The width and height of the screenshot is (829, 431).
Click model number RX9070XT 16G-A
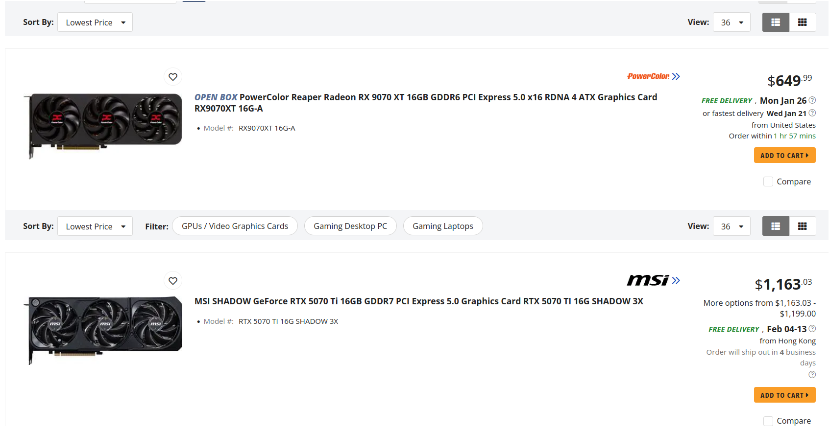coord(267,128)
